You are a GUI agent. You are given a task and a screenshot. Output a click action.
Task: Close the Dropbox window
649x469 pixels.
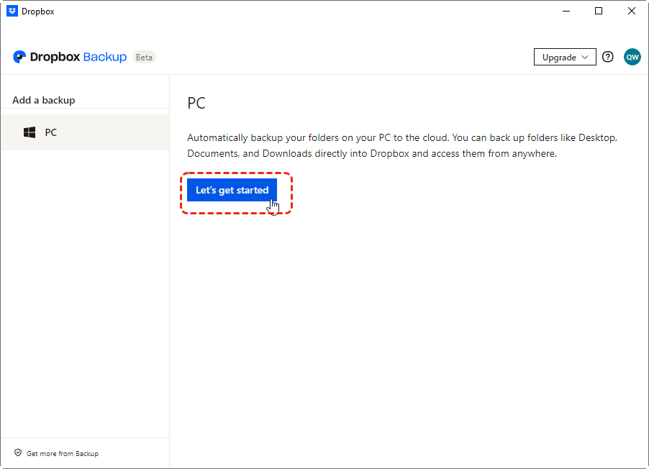(632, 12)
